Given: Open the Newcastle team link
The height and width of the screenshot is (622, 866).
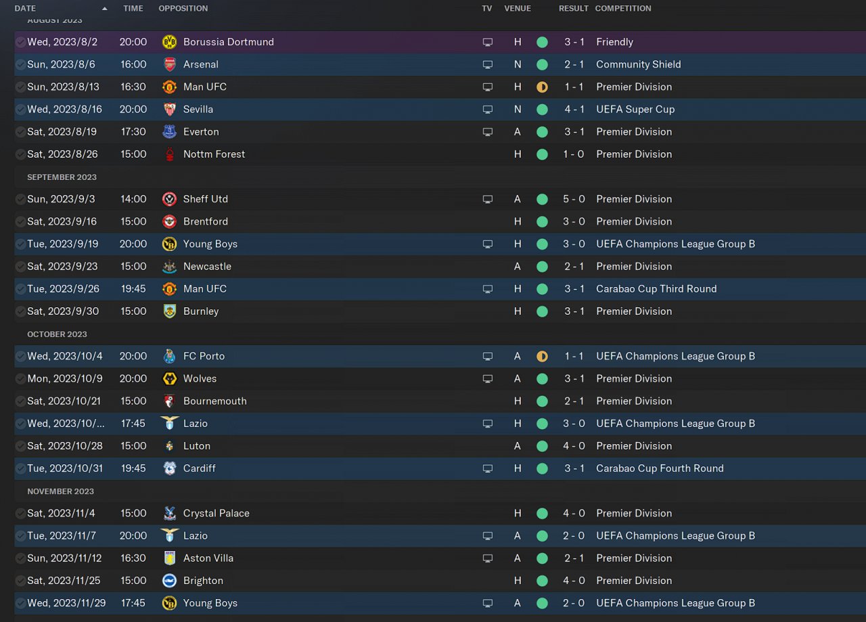Looking at the screenshot, I should pos(207,267).
